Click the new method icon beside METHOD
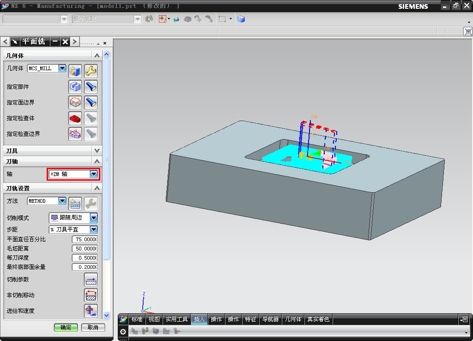 75,204
